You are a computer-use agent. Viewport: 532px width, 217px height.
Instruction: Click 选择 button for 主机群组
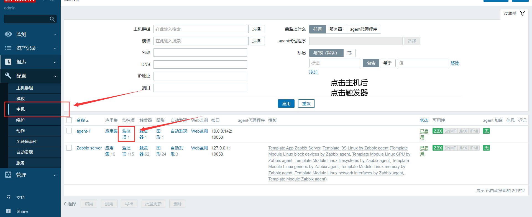tap(256, 29)
